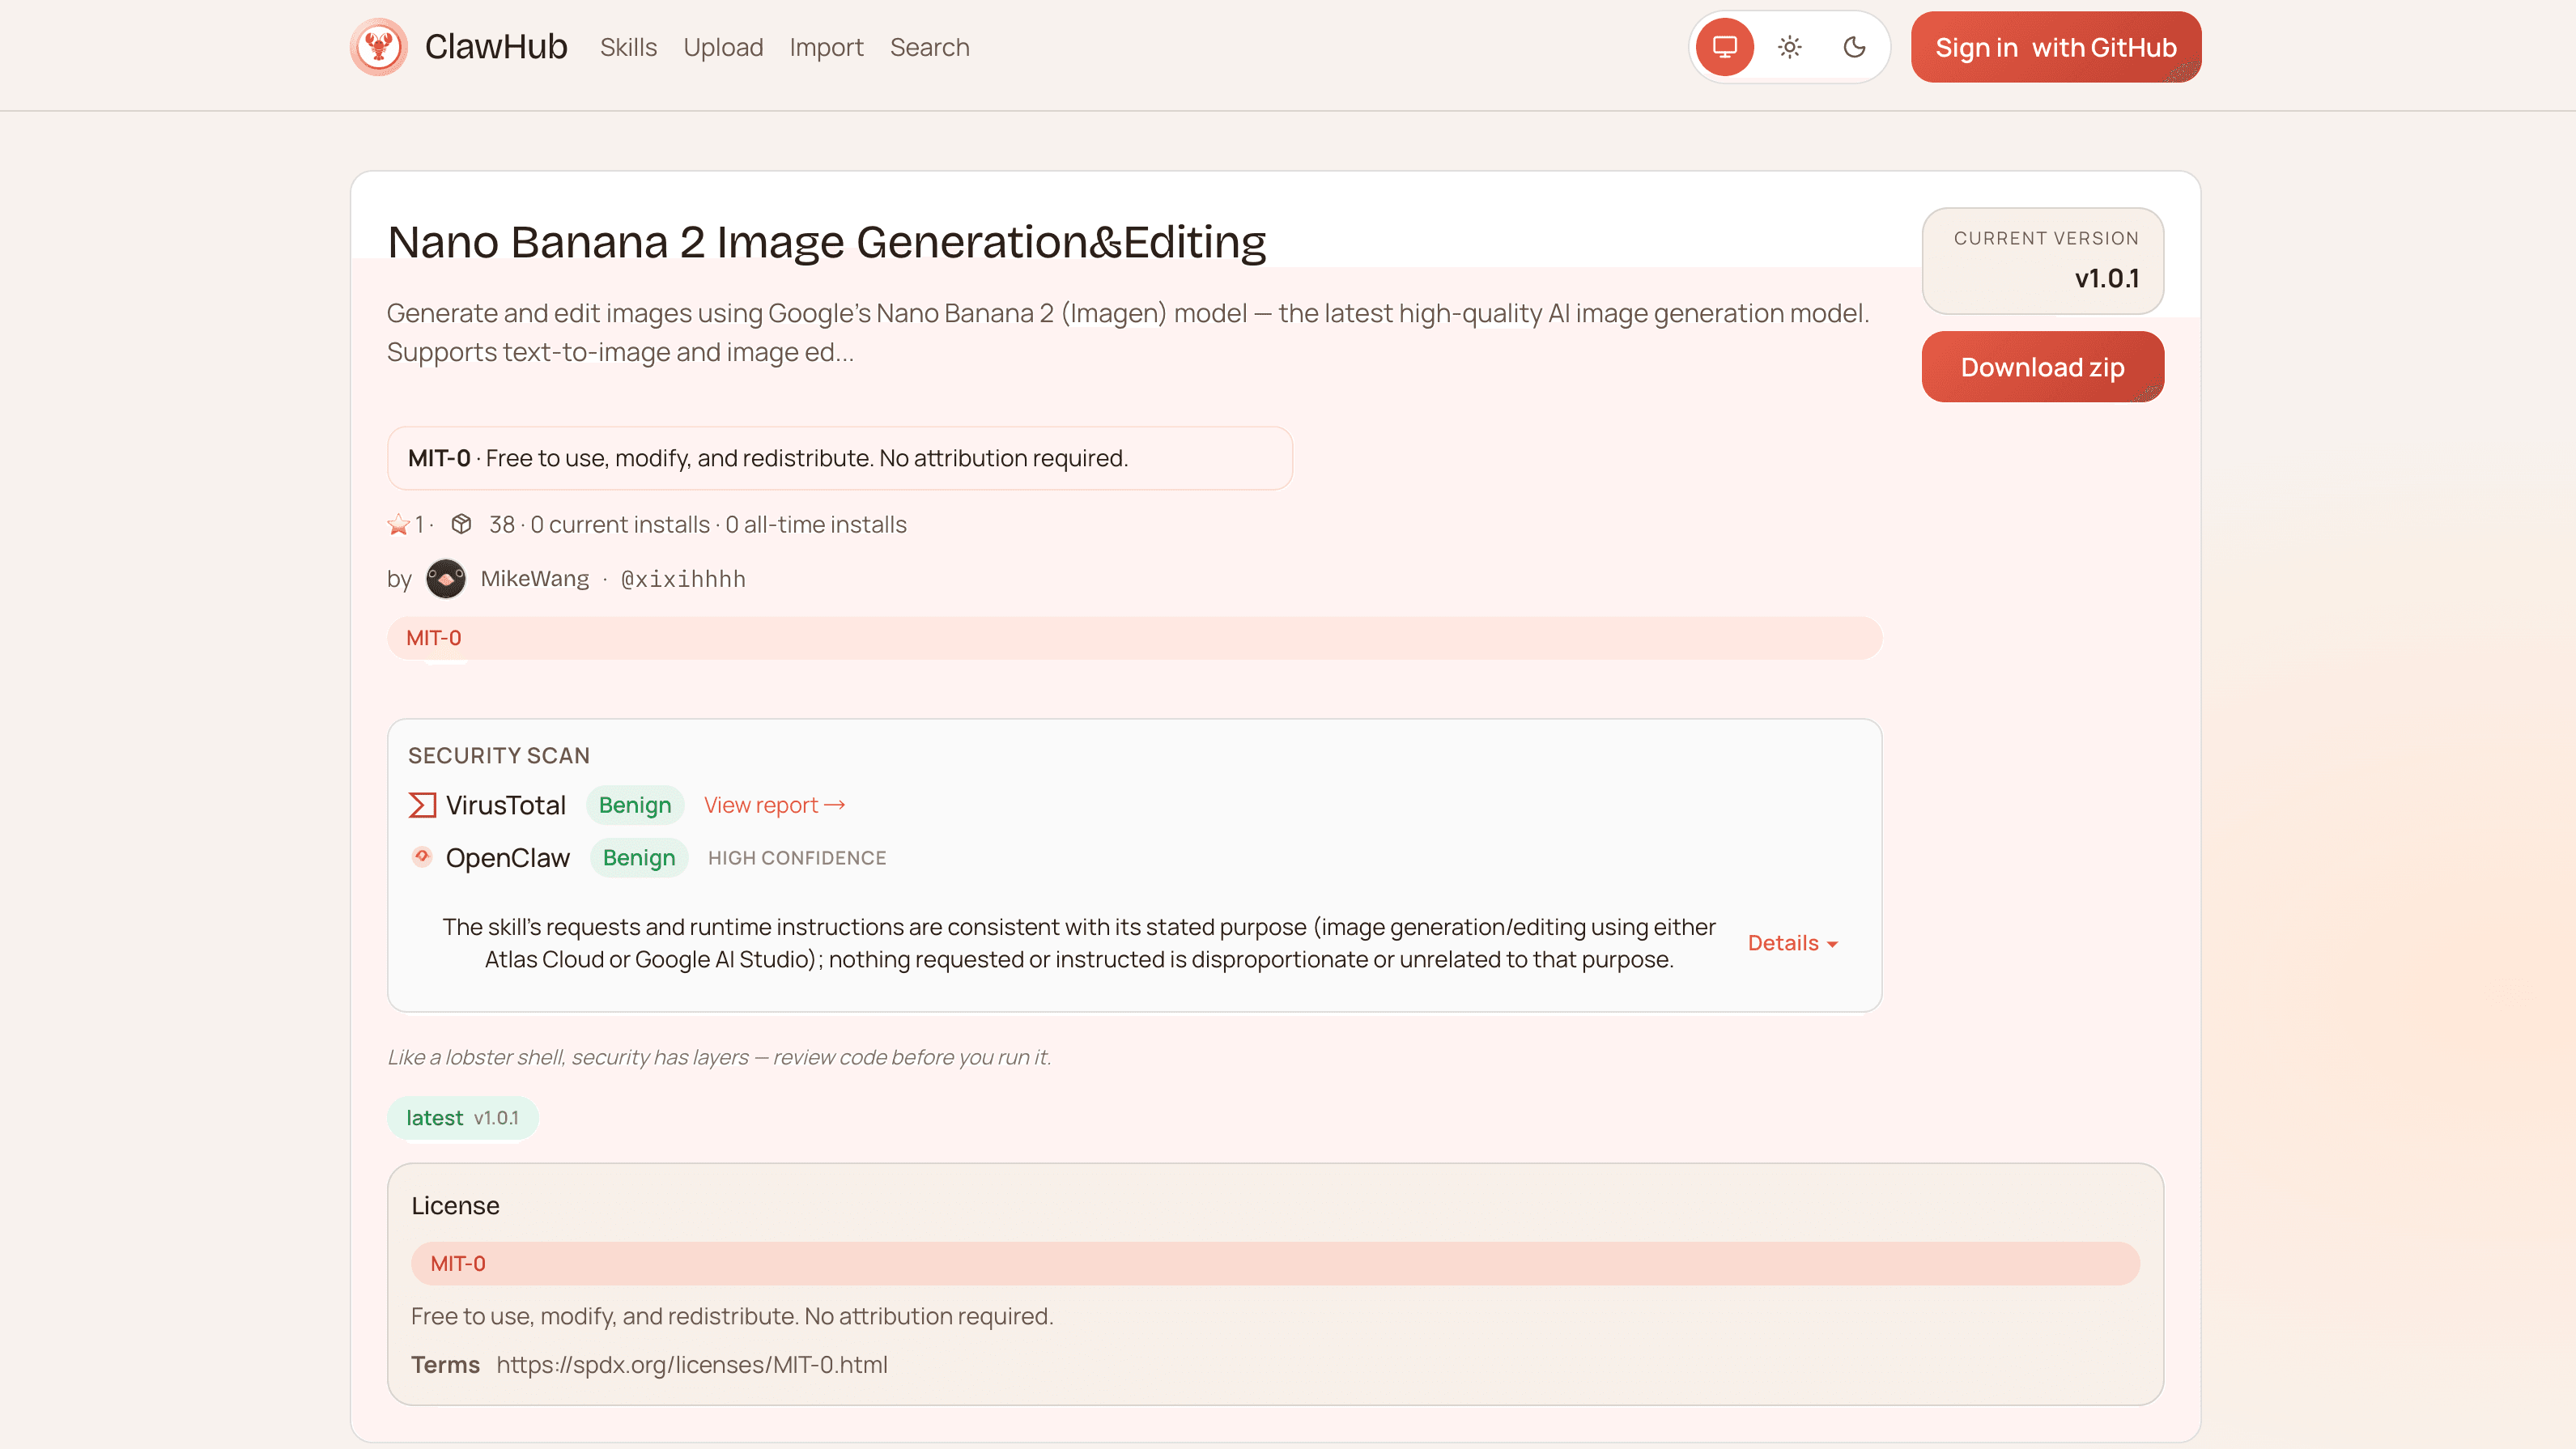
Task: Select the latest v1.0.1 version tag
Action: pos(462,1118)
